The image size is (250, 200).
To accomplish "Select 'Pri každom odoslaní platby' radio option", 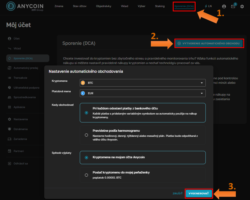I will tap(86, 113).
